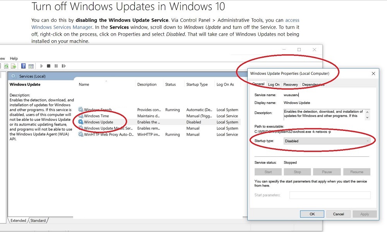Click the description box scroll-down arrow
This screenshot has width=387, height=232.
point(368,118)
